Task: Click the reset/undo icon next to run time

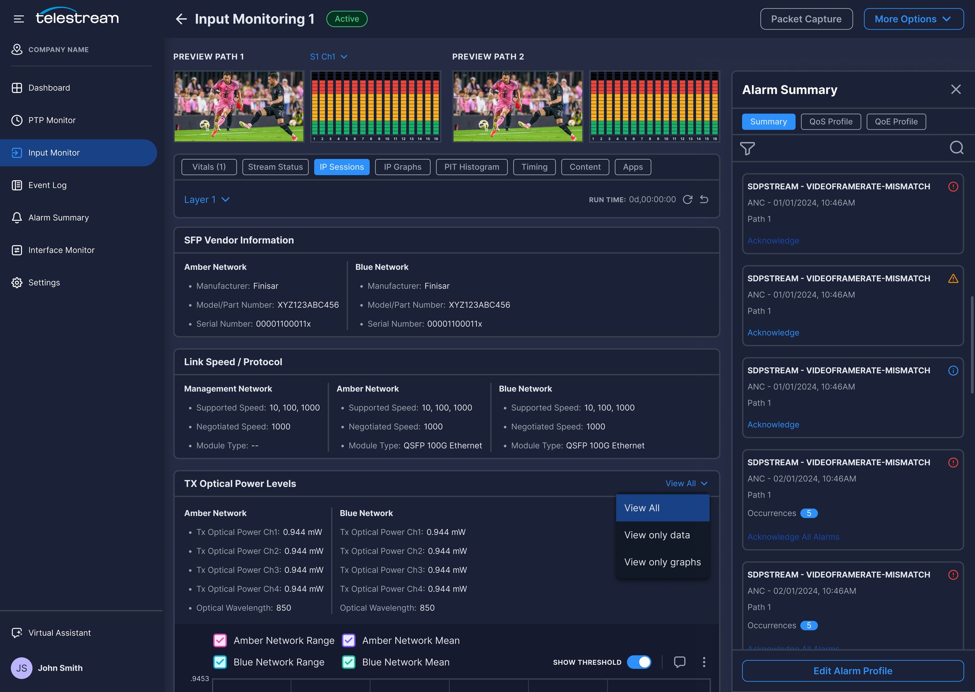Action: point(704,199)
